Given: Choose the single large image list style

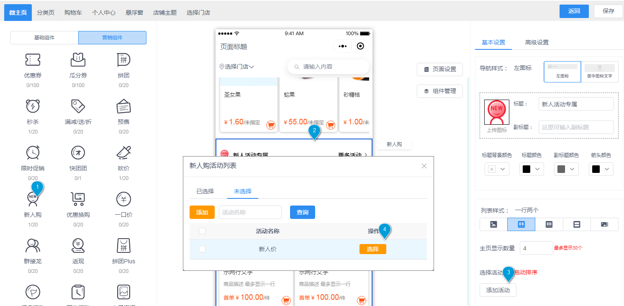Looking at the screenshot, I should pyautogui.click(x=493, y=224).
